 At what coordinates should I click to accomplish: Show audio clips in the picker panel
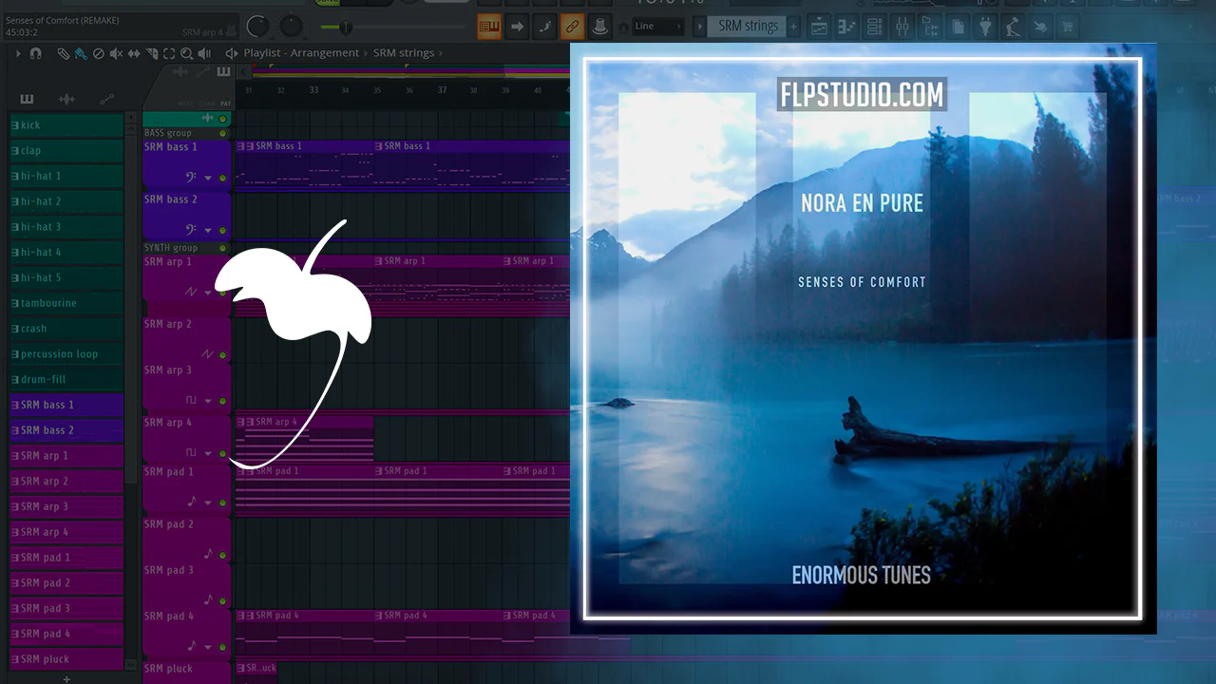tap(66, 99)
